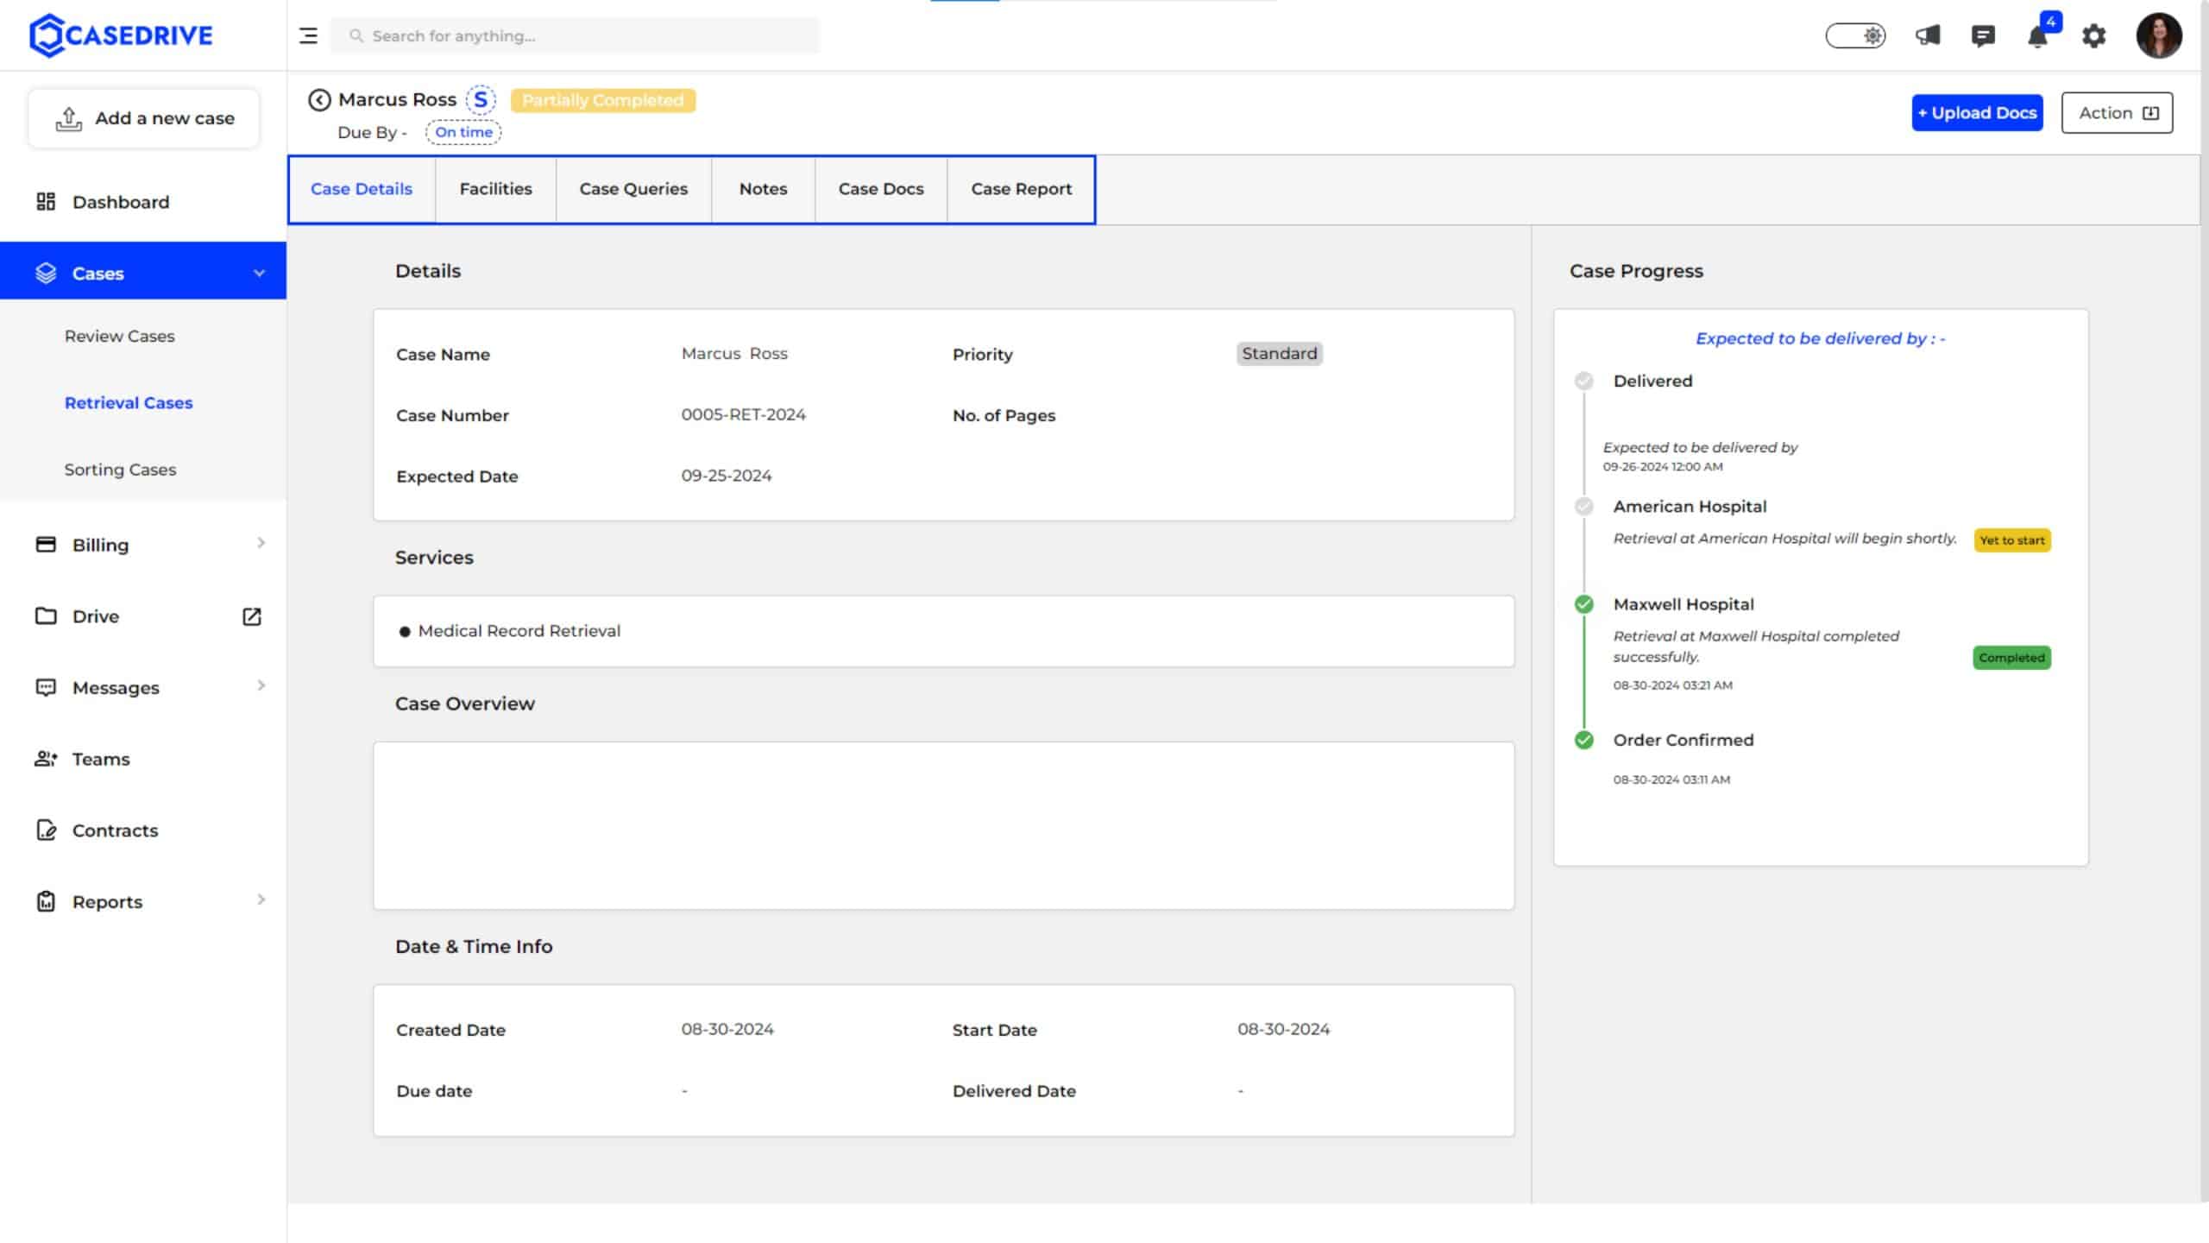Screen dimensions: 2209x1243
Task: Click the Contracts document icon
Action: coord(46,830)
